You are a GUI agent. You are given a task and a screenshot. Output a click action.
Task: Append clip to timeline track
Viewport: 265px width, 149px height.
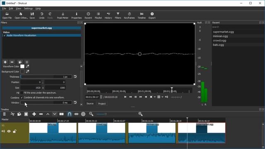(x=34, y=114)
